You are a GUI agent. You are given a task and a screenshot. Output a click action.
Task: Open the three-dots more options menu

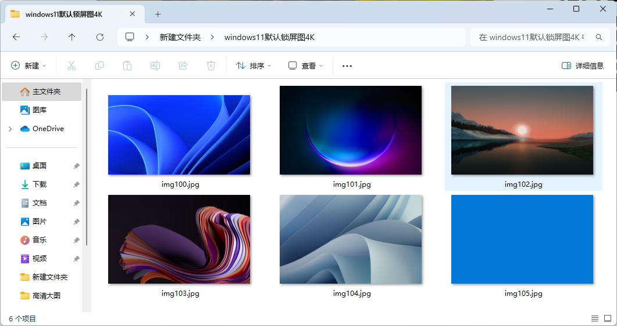[347, 66]
